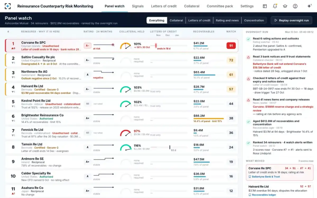This screenshot has height=198, width=317.
Task: Open the user account icon
Action: (x=295, y=6)
